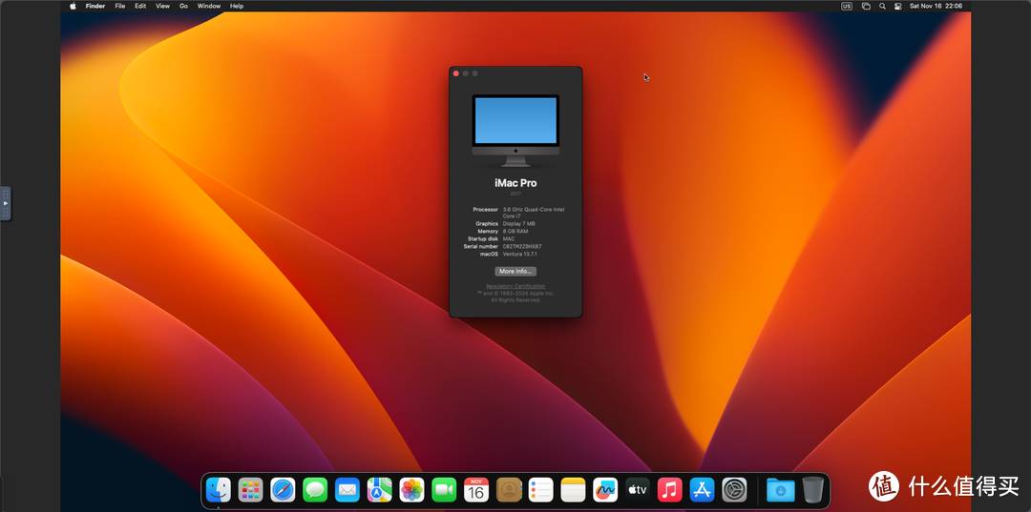This screenshot has height=512, width=1031.
Task: Open the Finder menu
Action: pos(95,6)
